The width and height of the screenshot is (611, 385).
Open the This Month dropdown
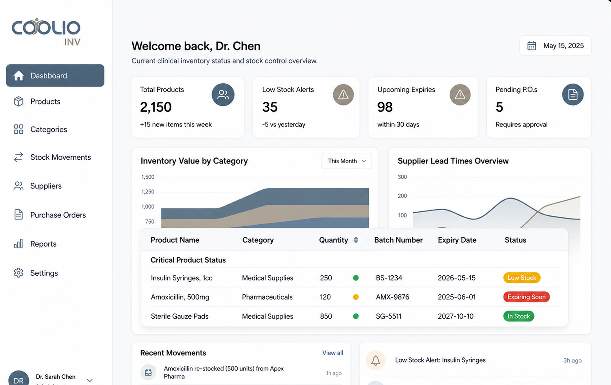pyautogui.click(x=346, y=161)
